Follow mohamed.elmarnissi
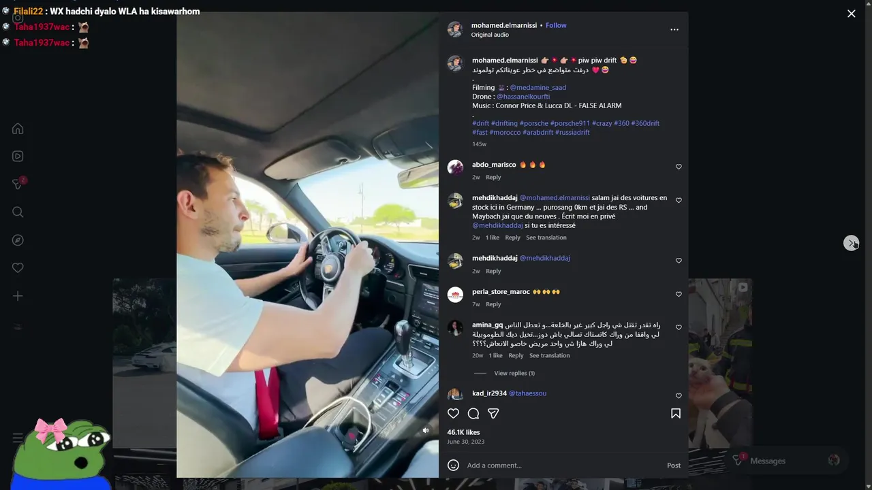The width and height of the screenshot is (872, 490). pos(556,25)
